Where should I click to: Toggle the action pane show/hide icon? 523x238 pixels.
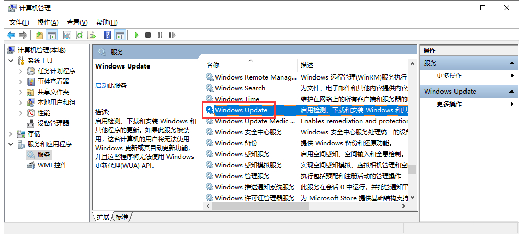(x=120, y=35)
